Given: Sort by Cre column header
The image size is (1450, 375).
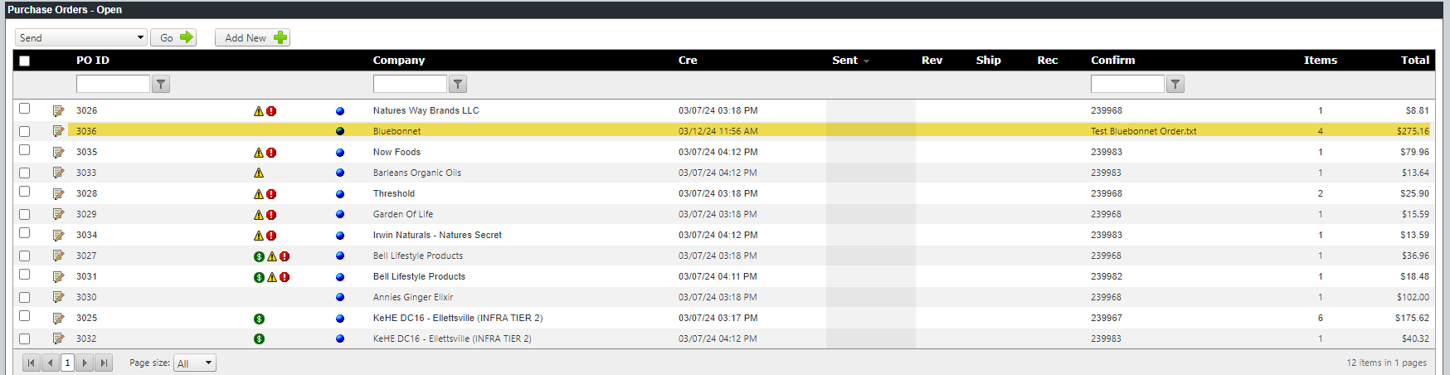Looking at the screenshot, I should click(688, 61).
